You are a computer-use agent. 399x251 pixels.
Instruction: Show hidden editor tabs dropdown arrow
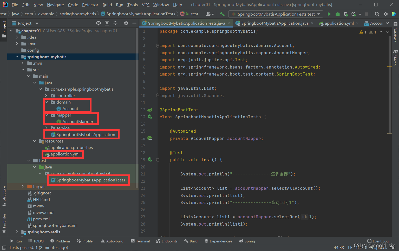pos(387,23)
